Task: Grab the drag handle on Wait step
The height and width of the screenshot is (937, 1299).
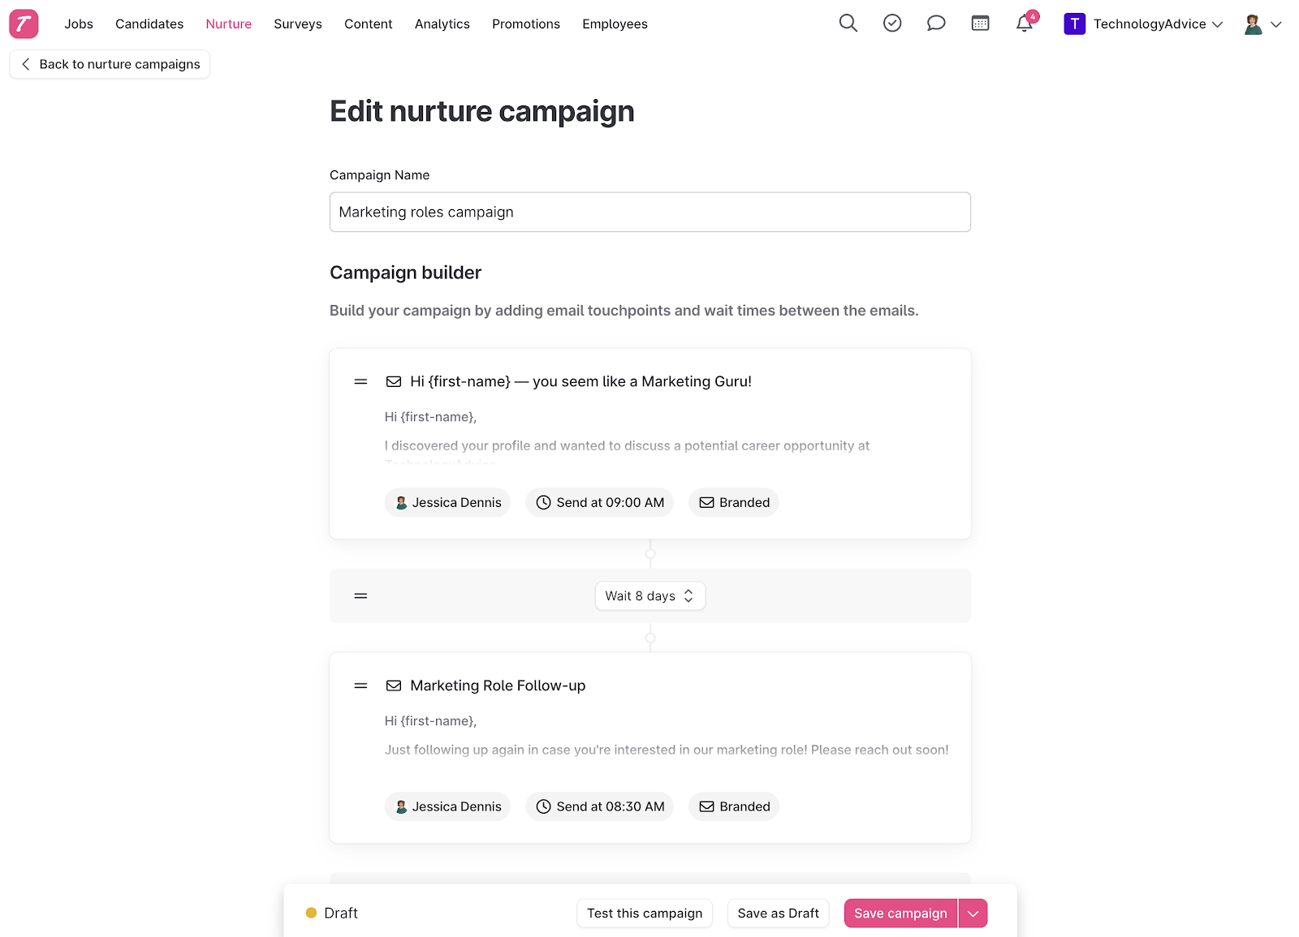Action: (360, 595)
